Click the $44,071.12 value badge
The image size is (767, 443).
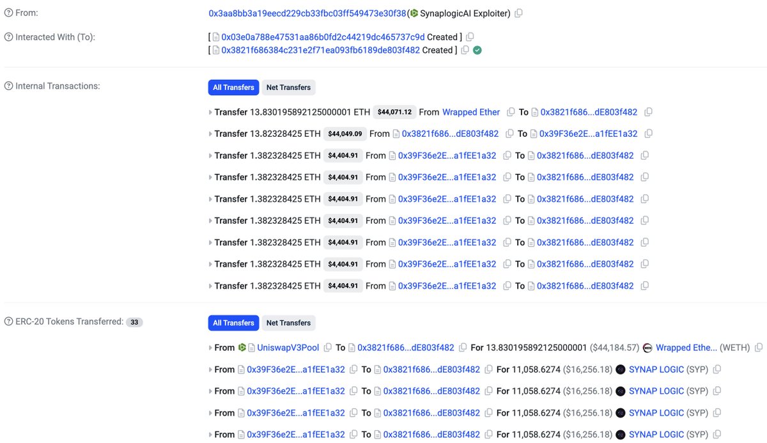pos(394,112)
